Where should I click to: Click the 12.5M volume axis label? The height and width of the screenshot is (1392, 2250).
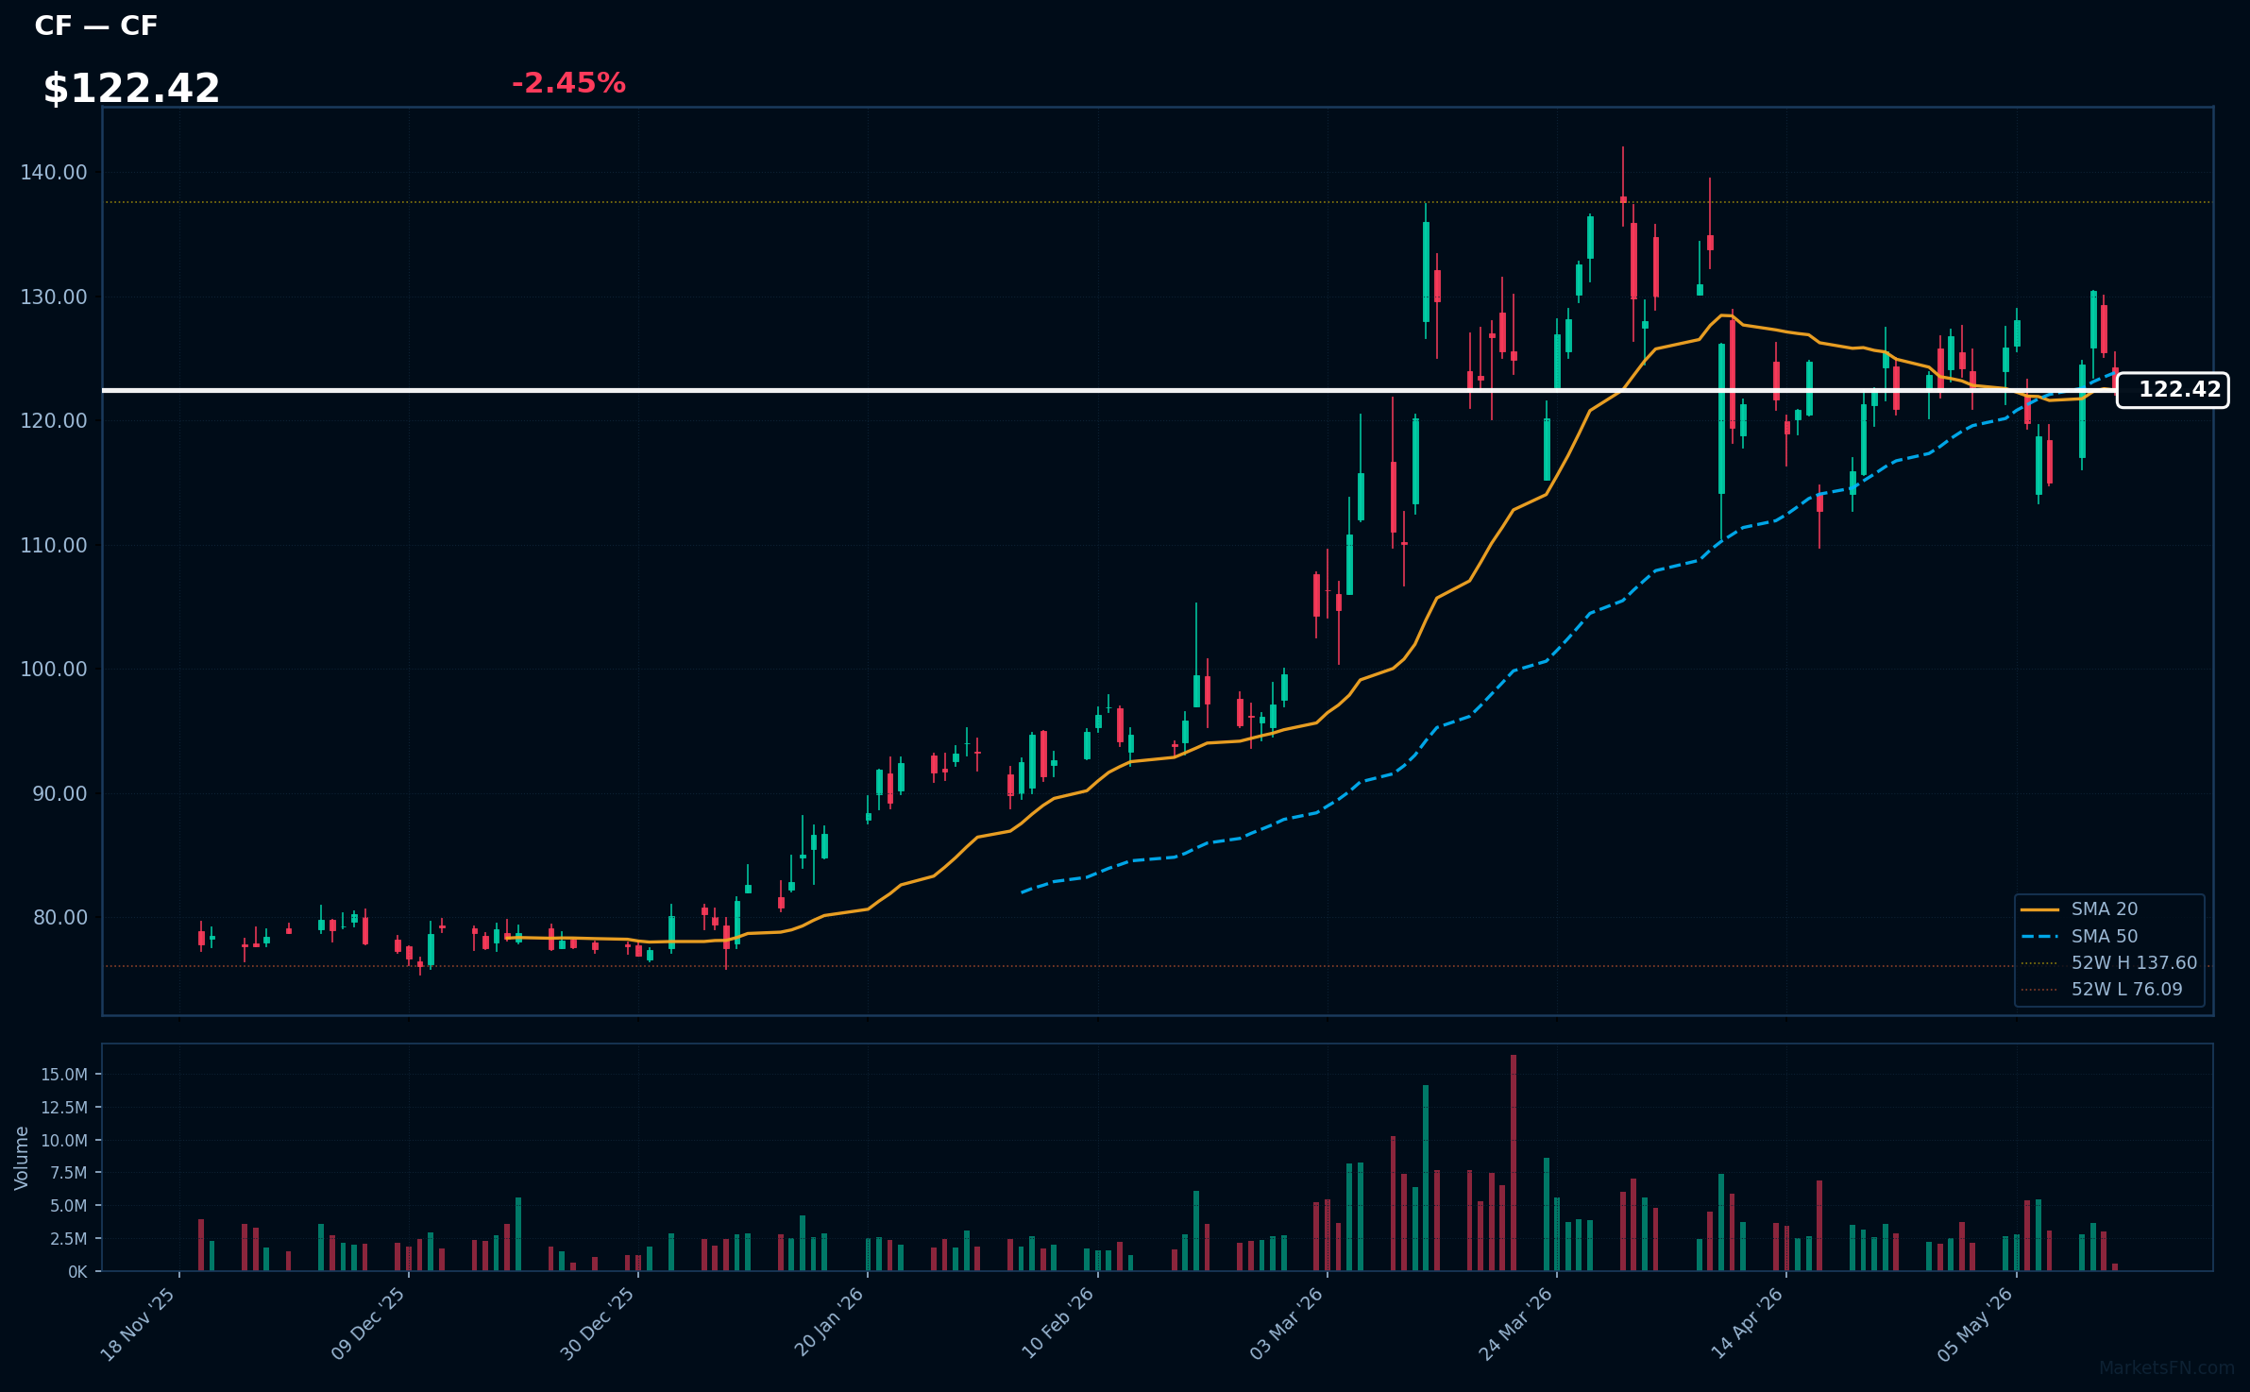coord(64,1108)
